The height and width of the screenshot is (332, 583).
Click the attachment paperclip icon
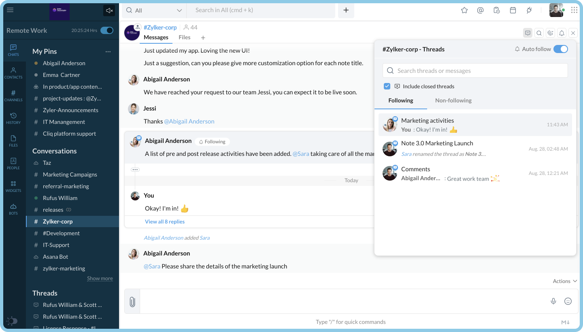pos(132,302)
